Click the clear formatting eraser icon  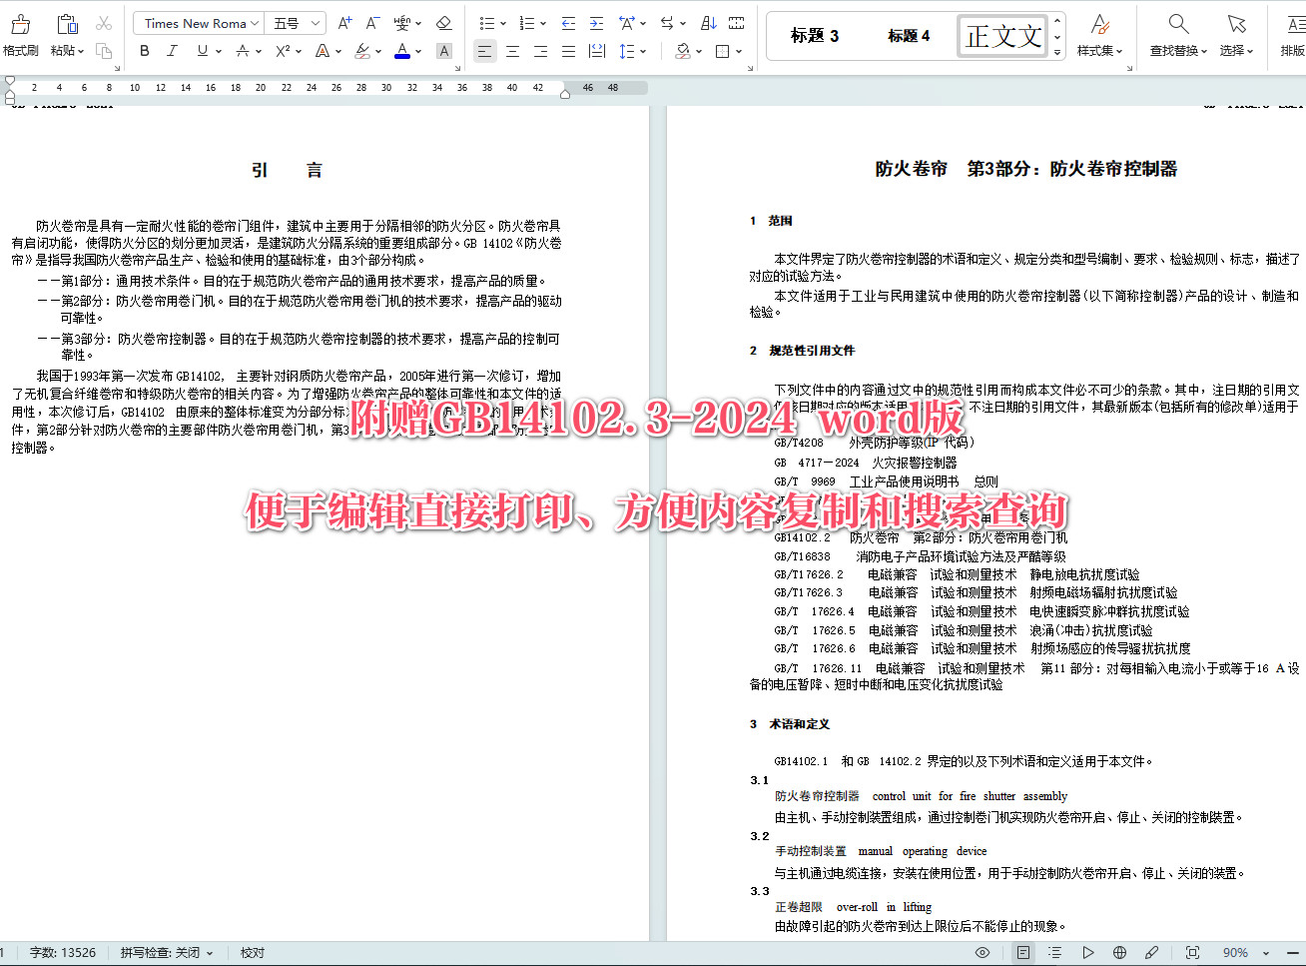pyautogui.click(x=443, y=22)
